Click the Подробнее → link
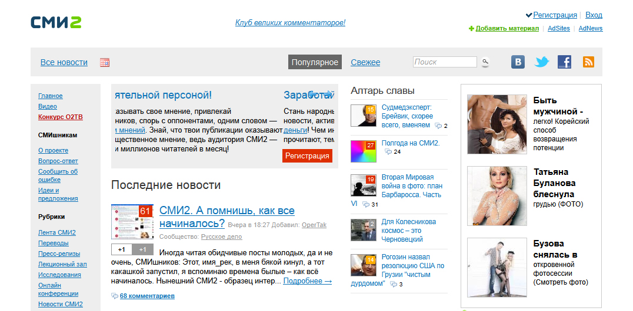Image resolution: width=633 pixels, height=311 pixels. 308,281
